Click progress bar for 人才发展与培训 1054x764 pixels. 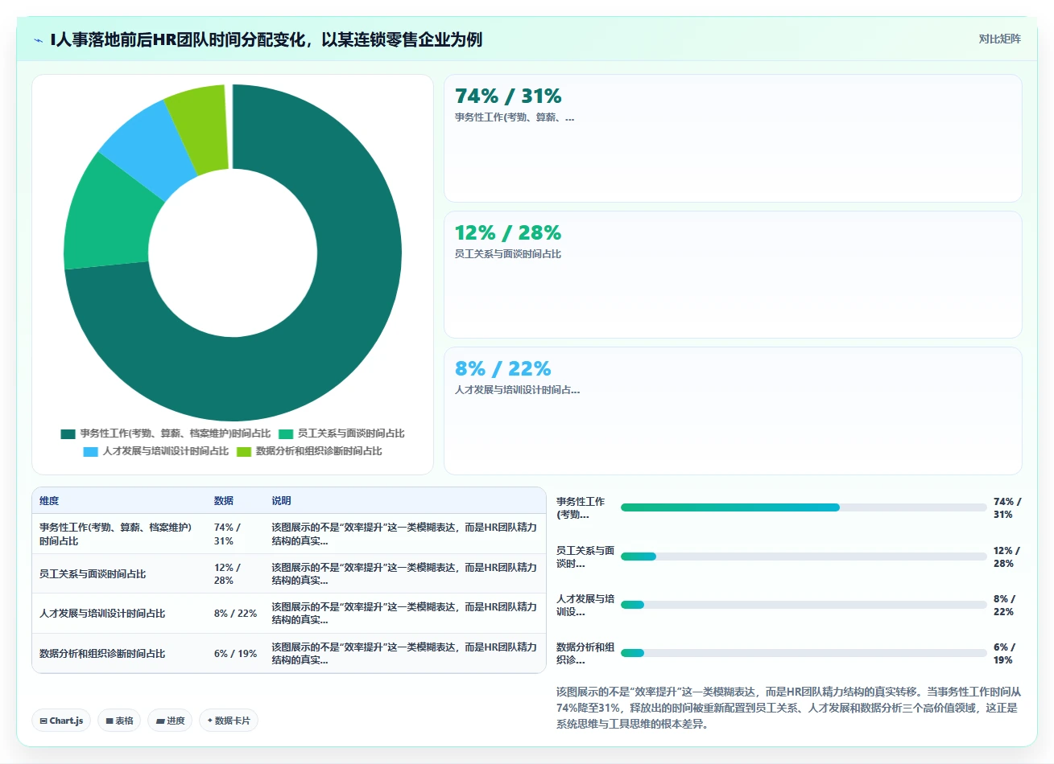point(804,605)
